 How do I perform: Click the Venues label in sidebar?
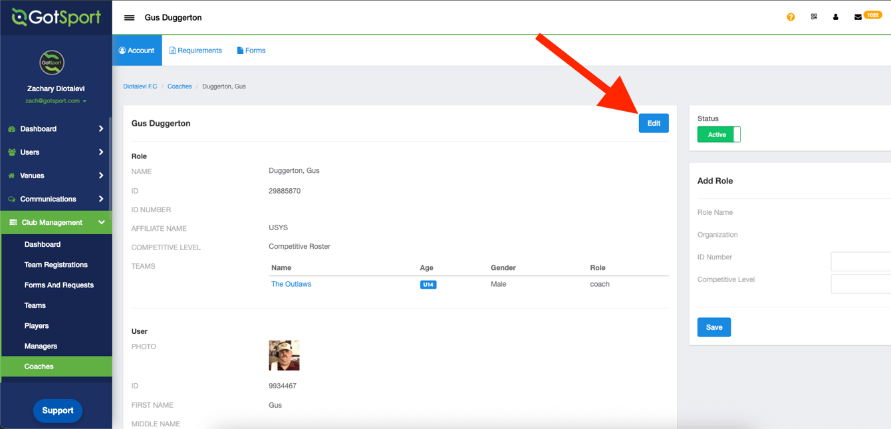point(32,176)
